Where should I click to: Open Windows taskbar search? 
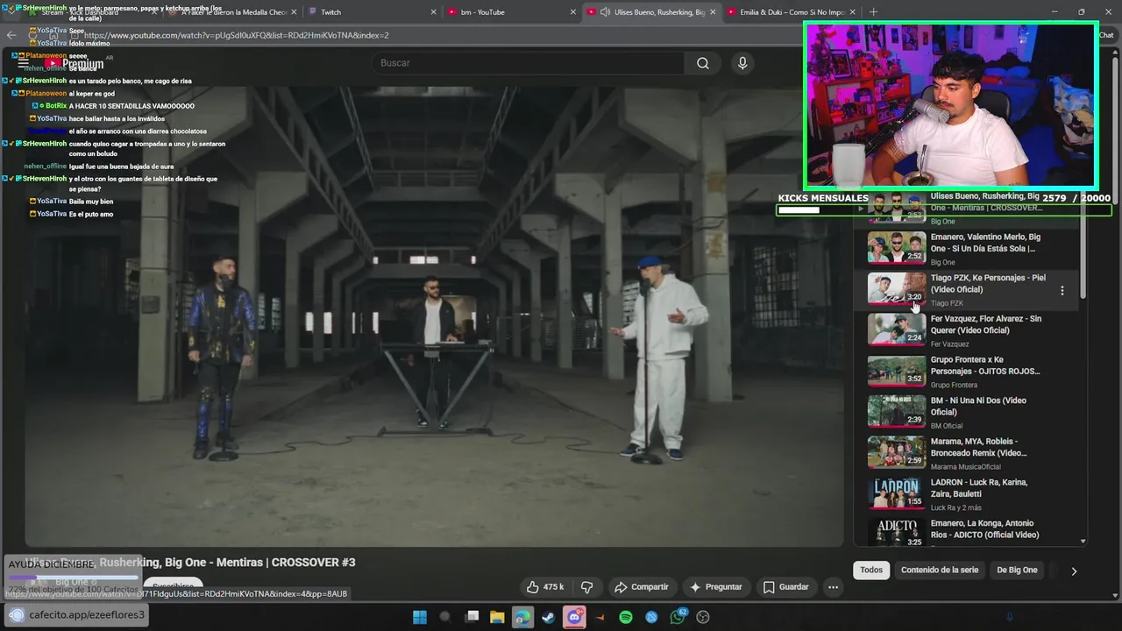pos(445,617)
